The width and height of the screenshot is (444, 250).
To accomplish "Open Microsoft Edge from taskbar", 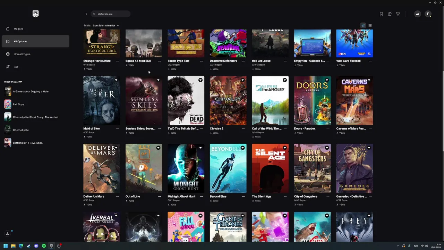I will point(21,246).
